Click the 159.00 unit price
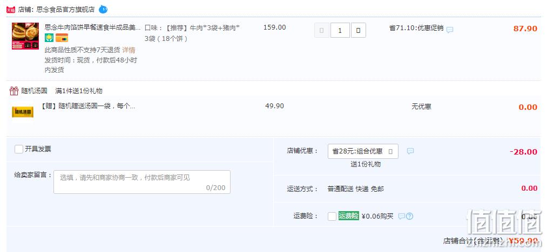The image size is (547, 252). pos(274,27)
